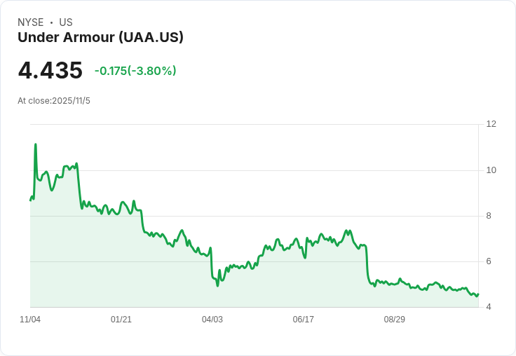Click the 6 value on the y-axis
This screenshot has height=356, width=516.
[489, 261]
